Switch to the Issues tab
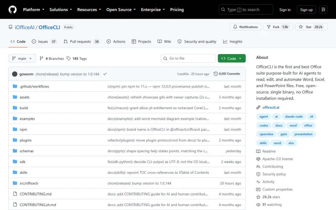This screenshot has width=336, height=210. click(x=44, y=42)
